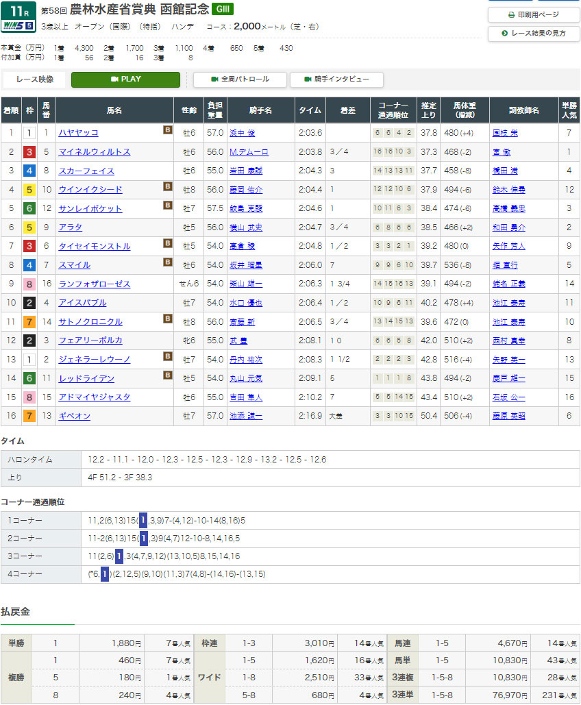
Task: Click the green GIII grade badge
Action: 222,9
